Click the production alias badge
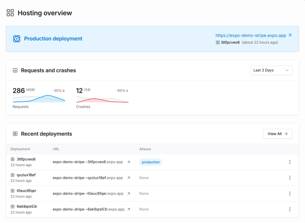The height and width of the screenshot is (223, 305). [150, 162]
